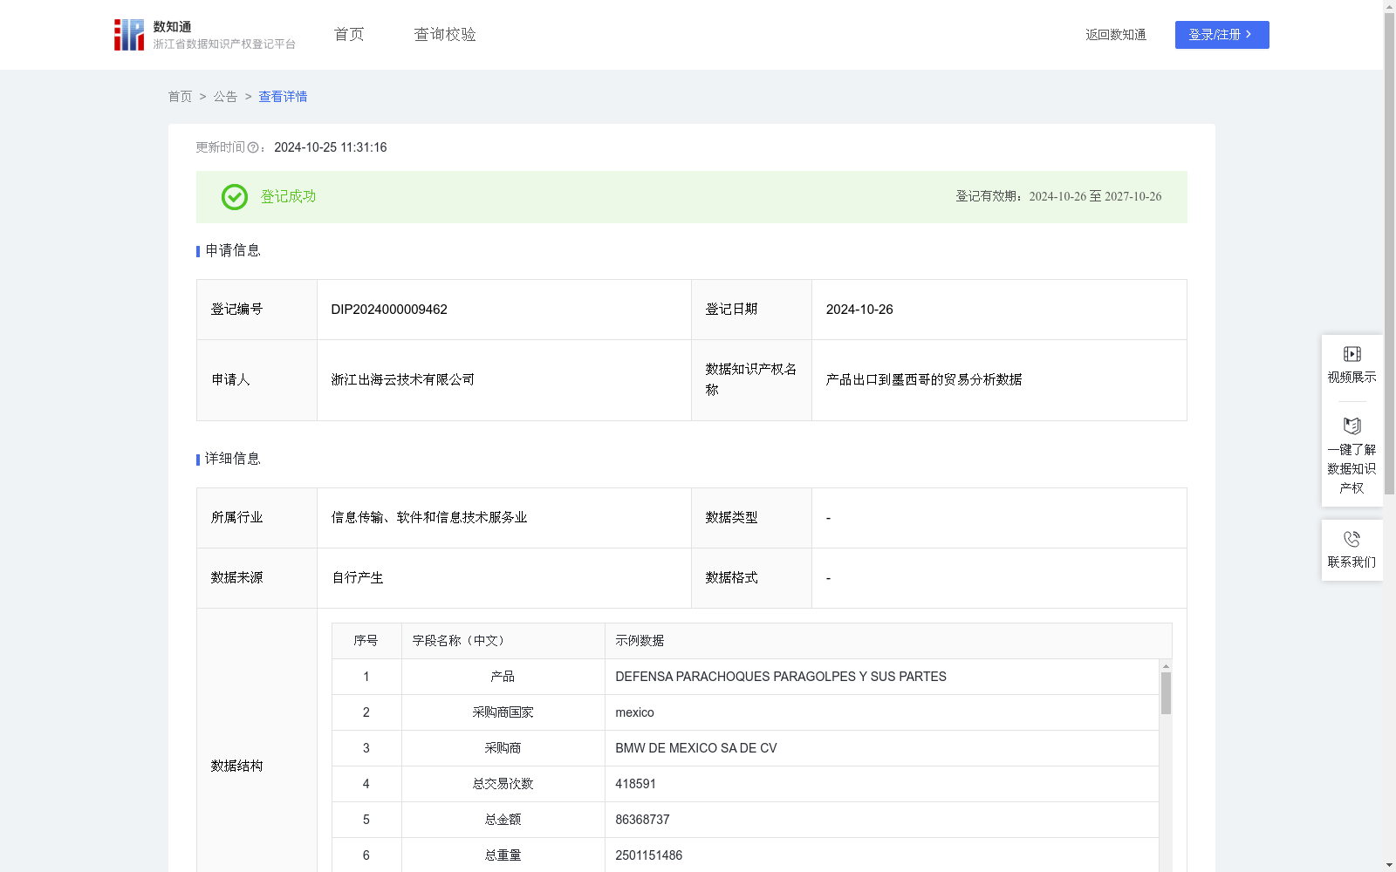Click the 登录/注册 button
Viewport: 1396px width, 872px height.
click(x=1221, y=35)
